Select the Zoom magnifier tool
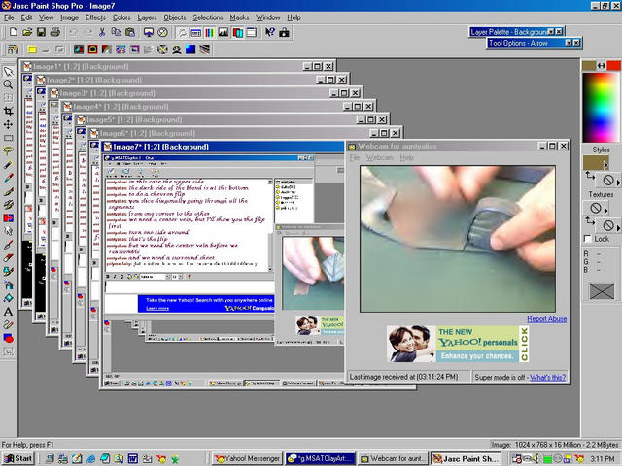Viewport: 622px width, 466px height. [x=8, y=84]
